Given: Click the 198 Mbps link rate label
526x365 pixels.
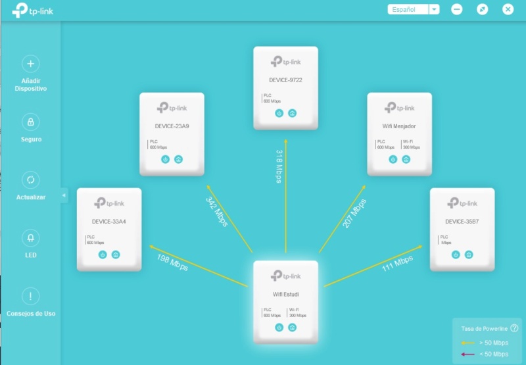Looking at the screenshot, I should (172, 262).
